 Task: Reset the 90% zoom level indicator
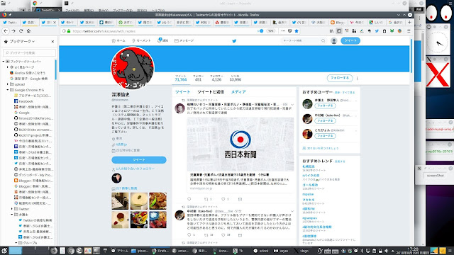tap(270, 31)
